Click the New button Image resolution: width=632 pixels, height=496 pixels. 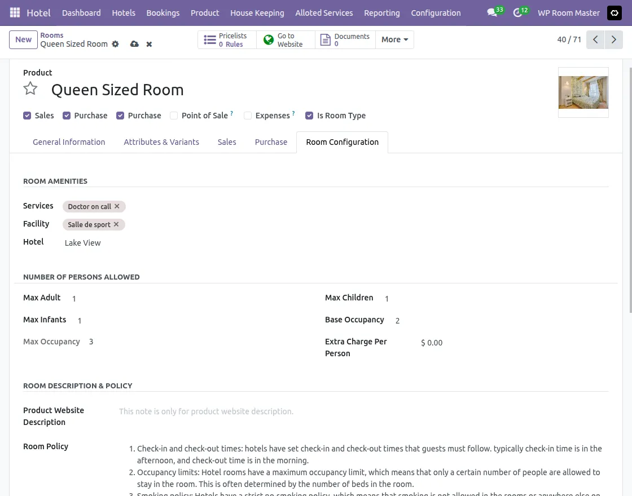(23, 39)
